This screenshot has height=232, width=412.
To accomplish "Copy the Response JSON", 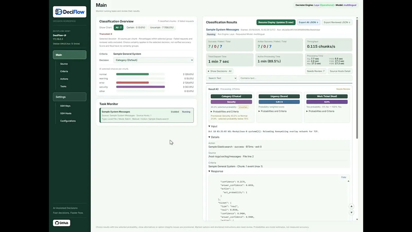I will click(344, 177).
